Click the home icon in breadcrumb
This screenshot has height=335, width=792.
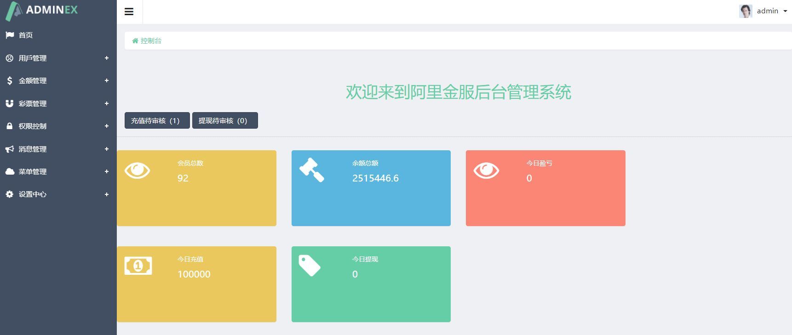[135, 41]
